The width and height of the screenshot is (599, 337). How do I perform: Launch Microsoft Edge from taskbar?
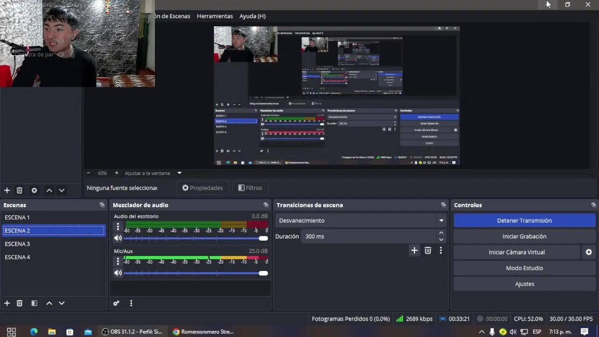pyautogui.click(x=34, y=332)
